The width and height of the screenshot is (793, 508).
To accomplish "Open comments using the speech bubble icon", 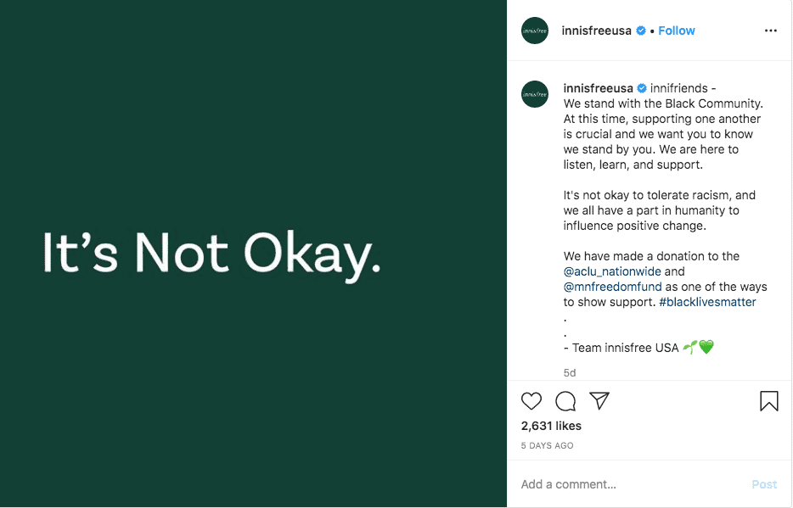I will pos(565,401).
